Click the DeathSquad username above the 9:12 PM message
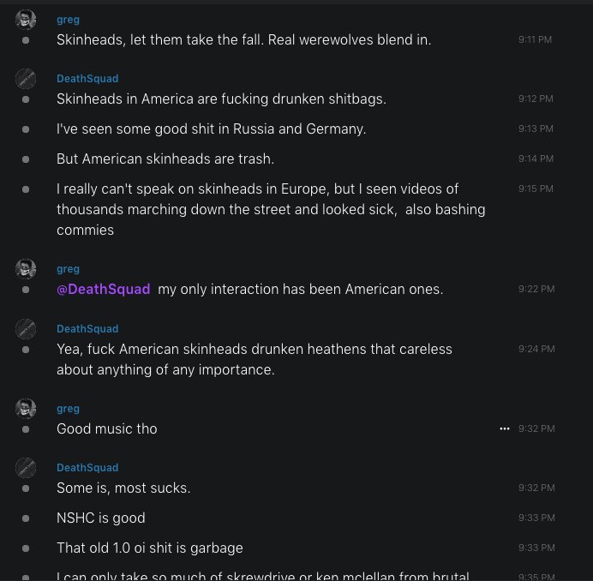 [87, 79]
